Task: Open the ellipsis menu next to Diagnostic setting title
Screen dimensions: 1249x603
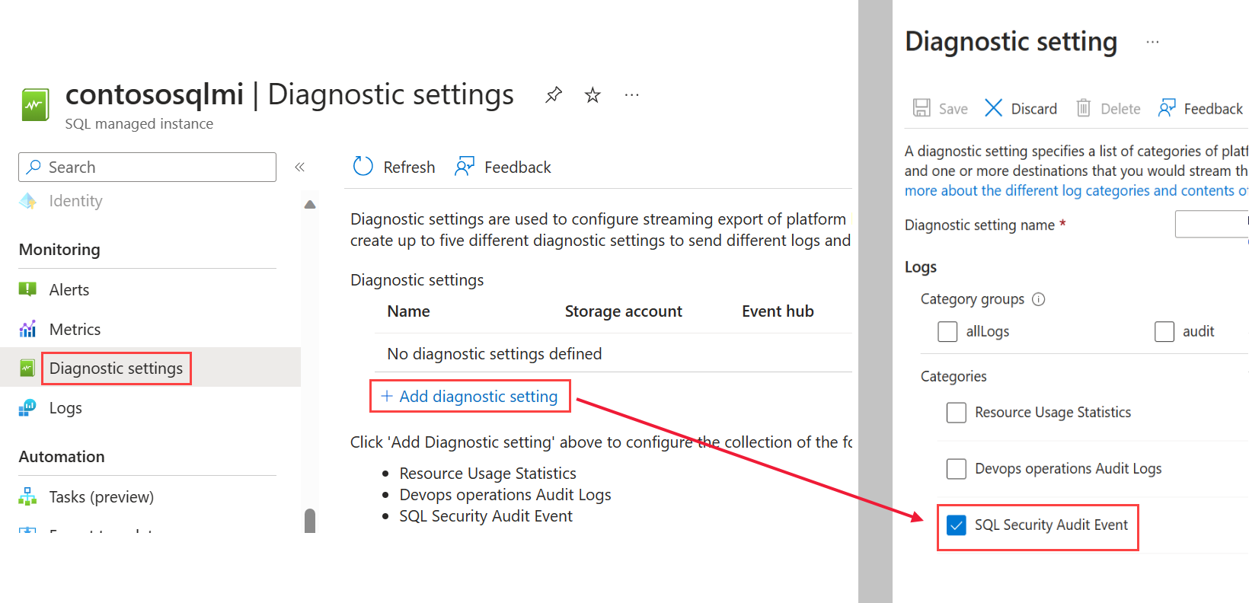Action: point(1152,42)
